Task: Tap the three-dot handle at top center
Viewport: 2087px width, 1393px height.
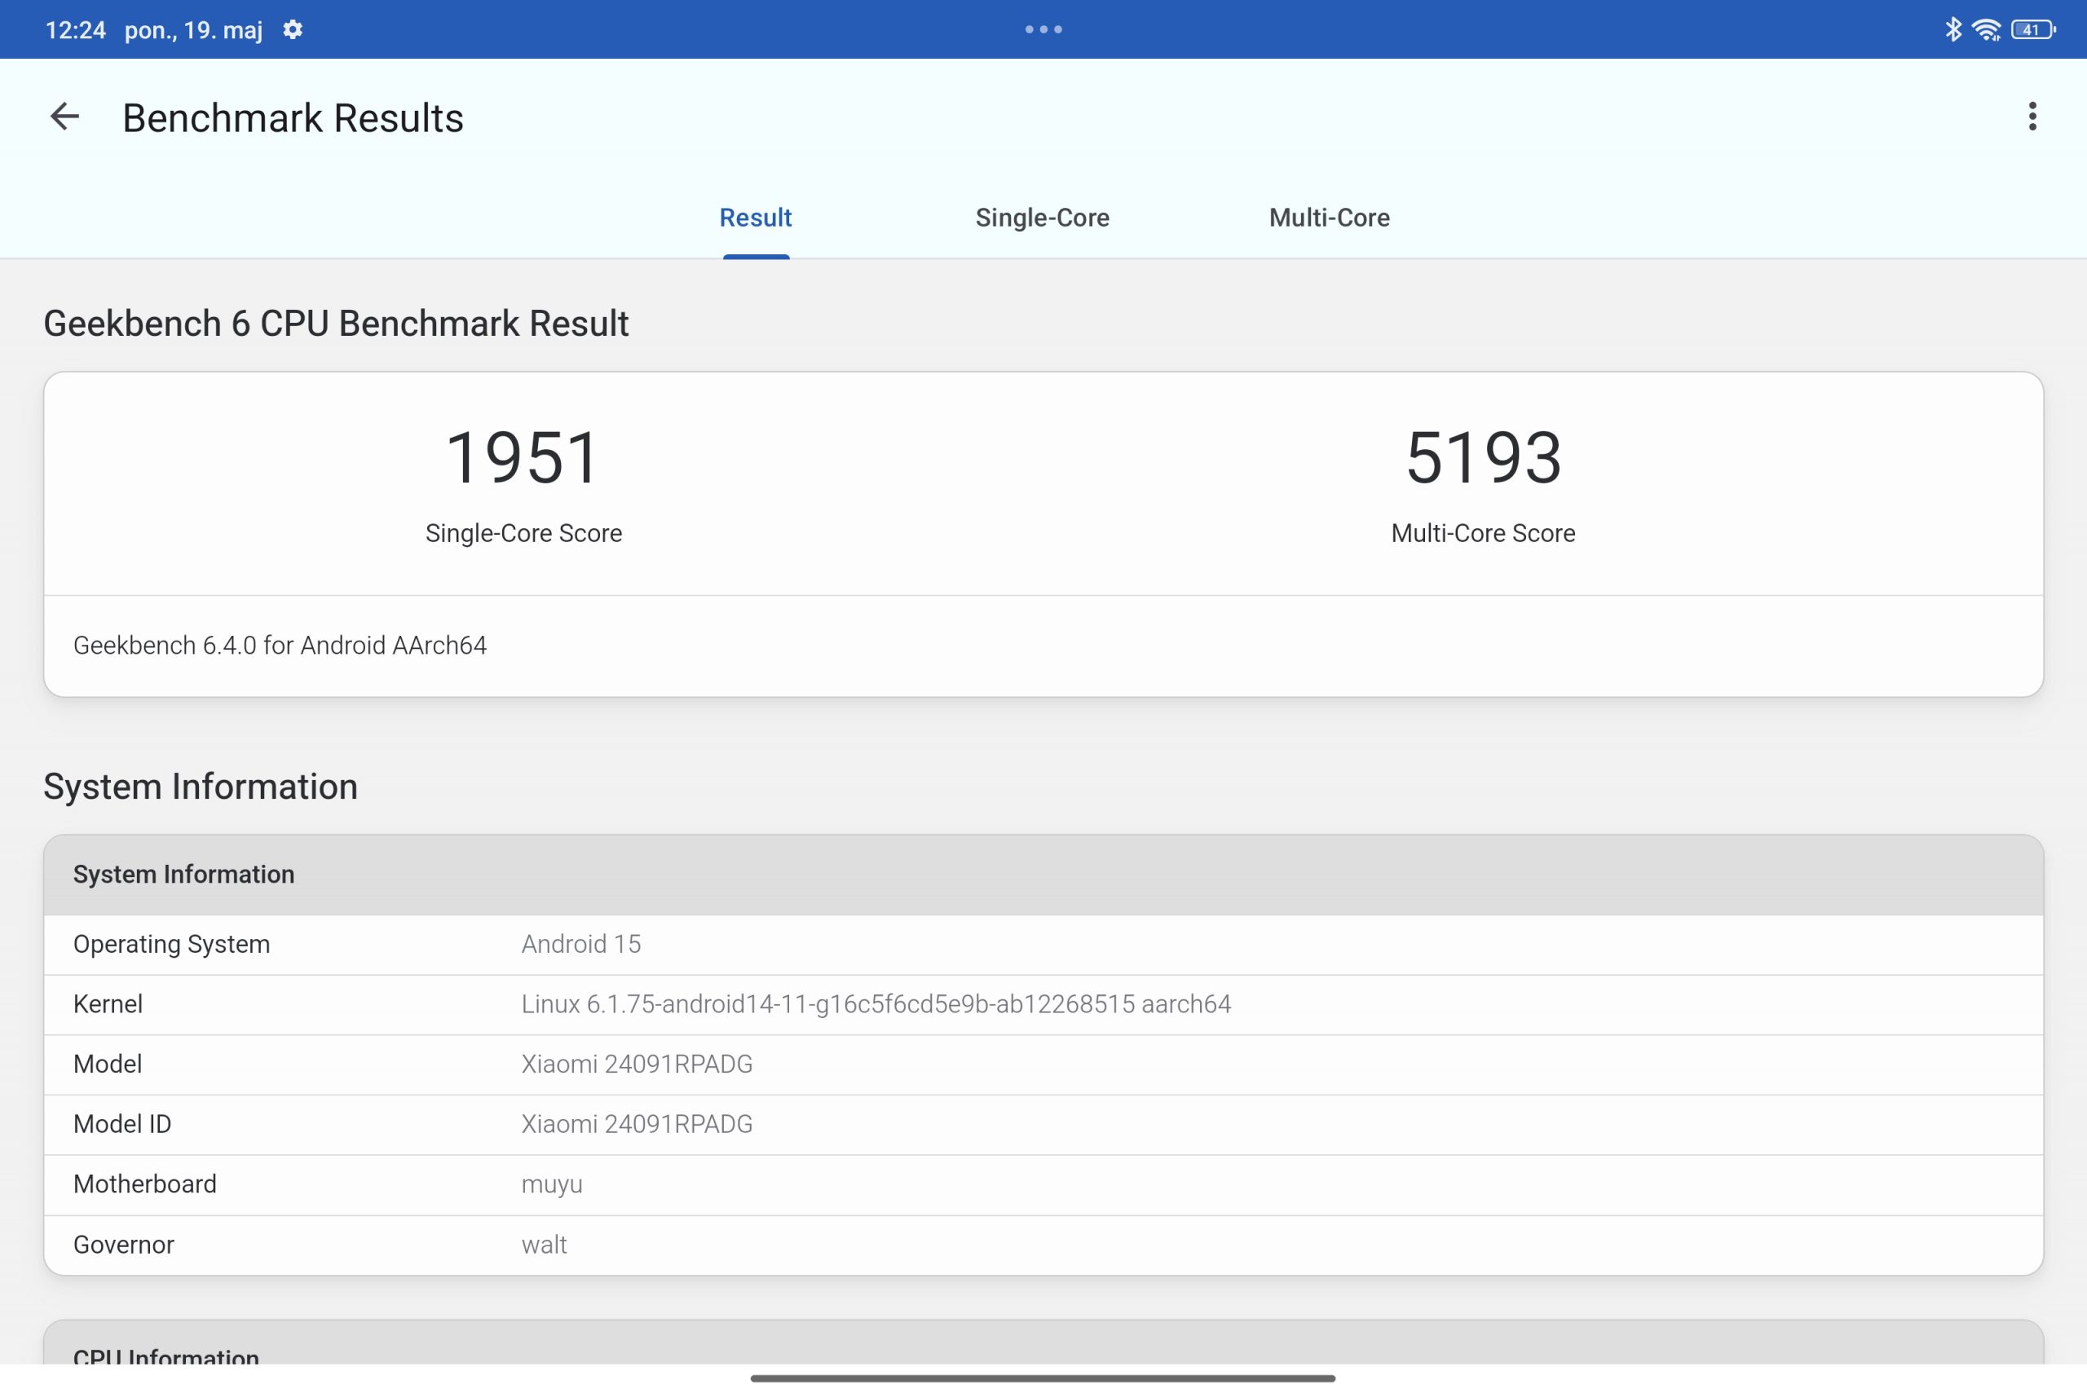Action: [1043, 29]
